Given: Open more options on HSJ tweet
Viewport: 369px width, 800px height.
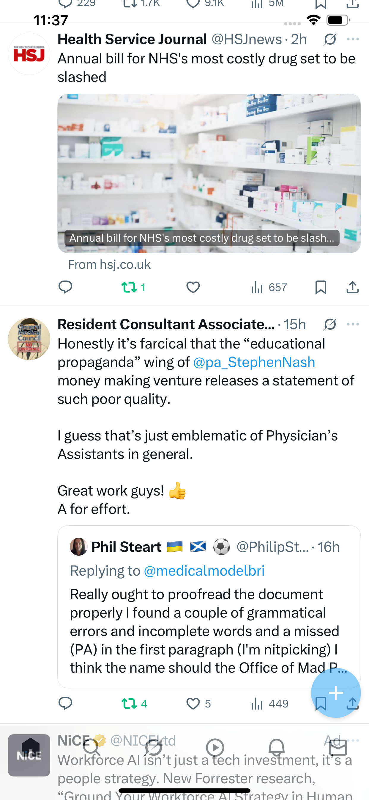Looking at the screenshot, I should click(353, 39).
